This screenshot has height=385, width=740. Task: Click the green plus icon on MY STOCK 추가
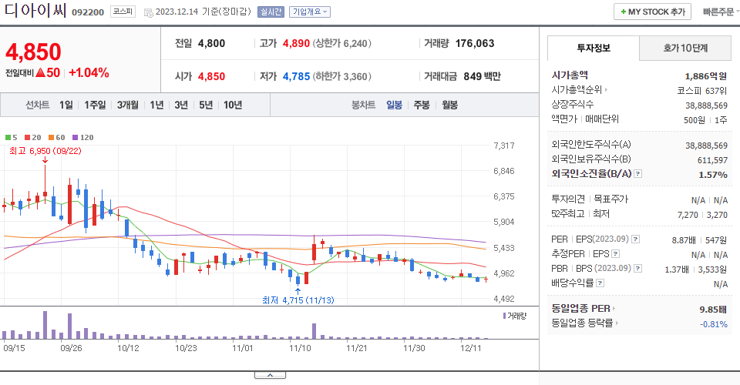(624, 12)
